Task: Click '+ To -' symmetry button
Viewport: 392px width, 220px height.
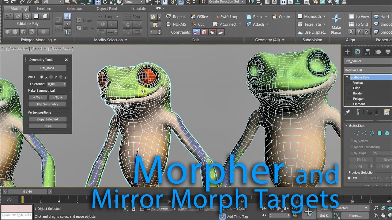Action: (x=38, y=97)
